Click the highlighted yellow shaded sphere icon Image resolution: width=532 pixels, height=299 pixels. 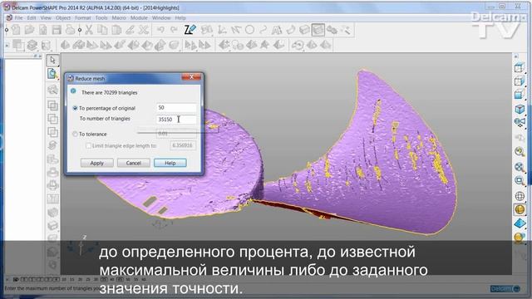520,209
